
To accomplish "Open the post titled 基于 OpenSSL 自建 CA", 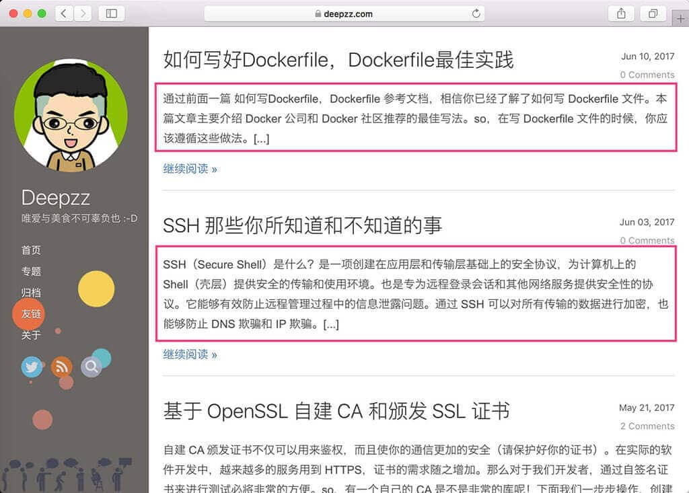I will 336,411.
